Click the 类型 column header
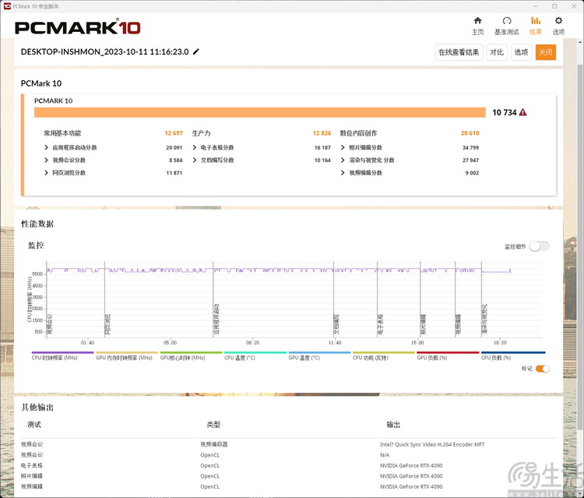The width and height of the screenshot is (584, 498). coord(213,425)
